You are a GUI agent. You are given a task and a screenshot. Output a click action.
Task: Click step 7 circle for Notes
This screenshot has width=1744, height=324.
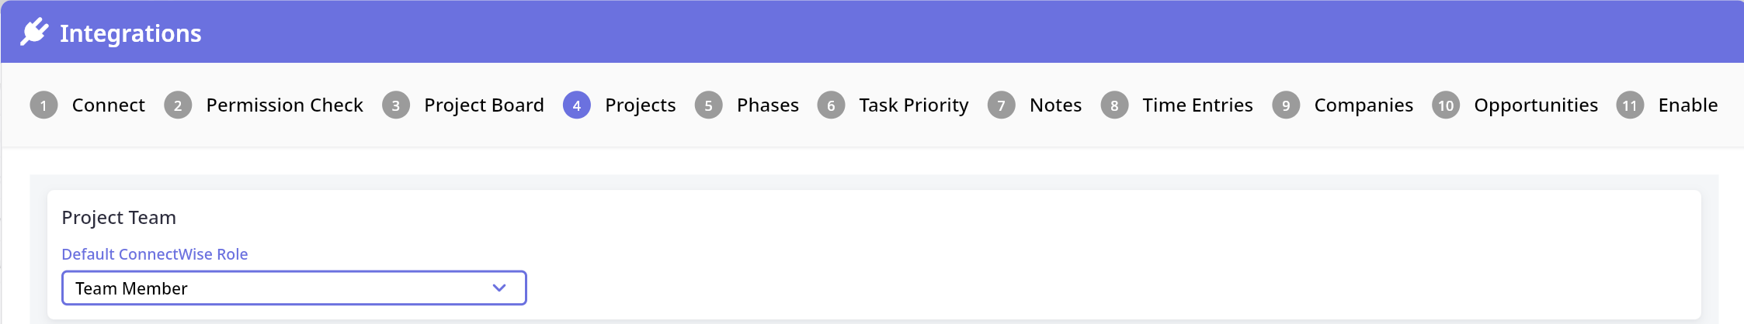point(1002,105)
